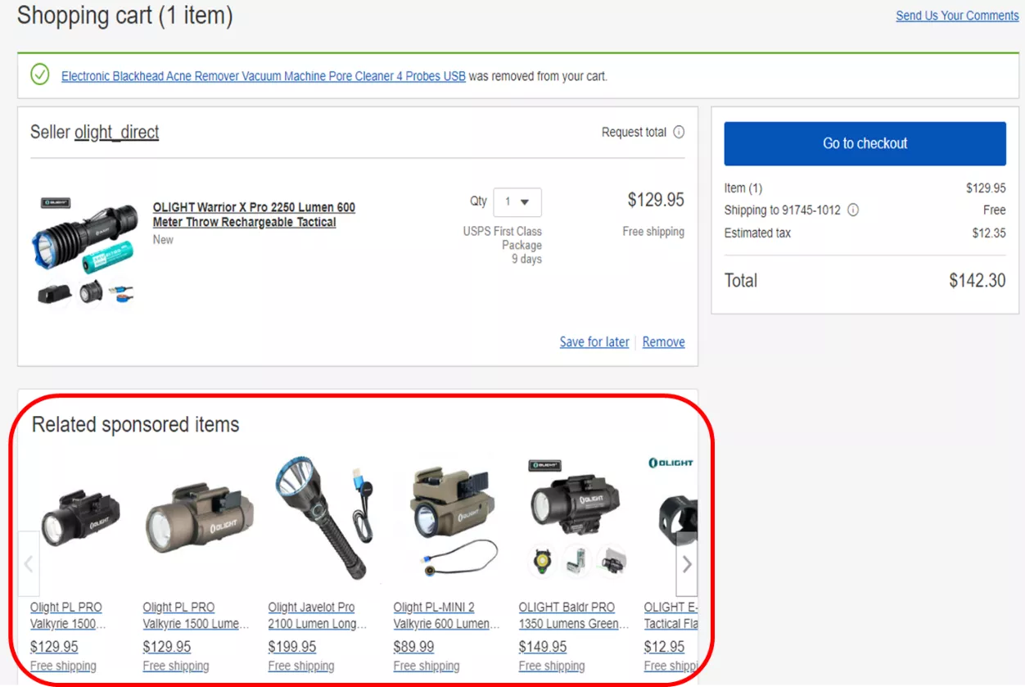
Task: Open the Qty quantity dropdown
Action: 517,201
